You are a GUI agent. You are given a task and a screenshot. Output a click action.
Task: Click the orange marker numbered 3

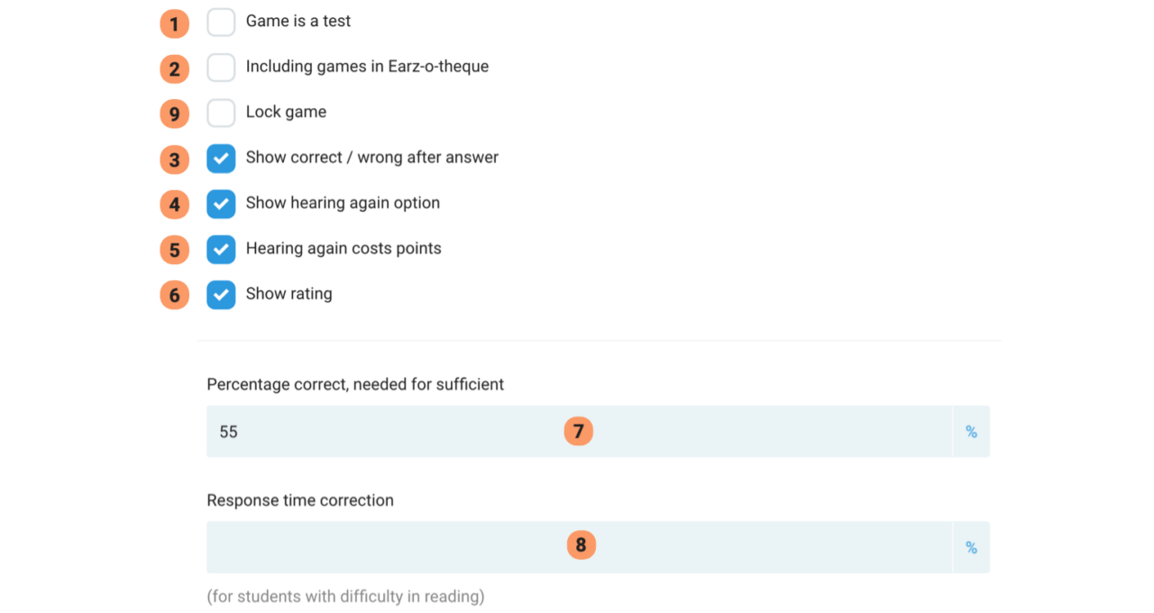point(174,159)
